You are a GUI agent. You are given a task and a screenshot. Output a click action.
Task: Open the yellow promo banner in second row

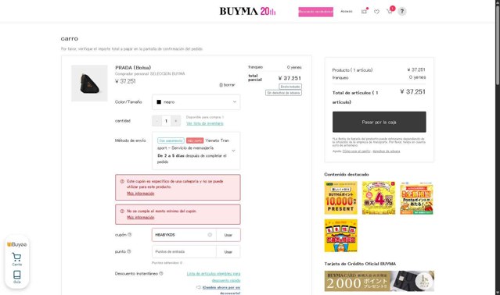click(x=341, y=236)
